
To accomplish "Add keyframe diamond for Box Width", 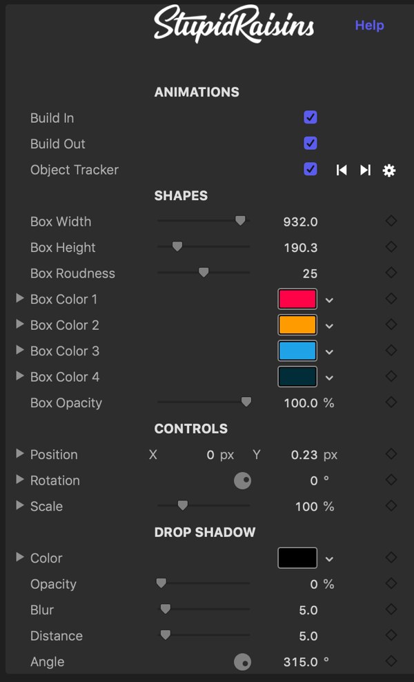I will tap(391, 221).
